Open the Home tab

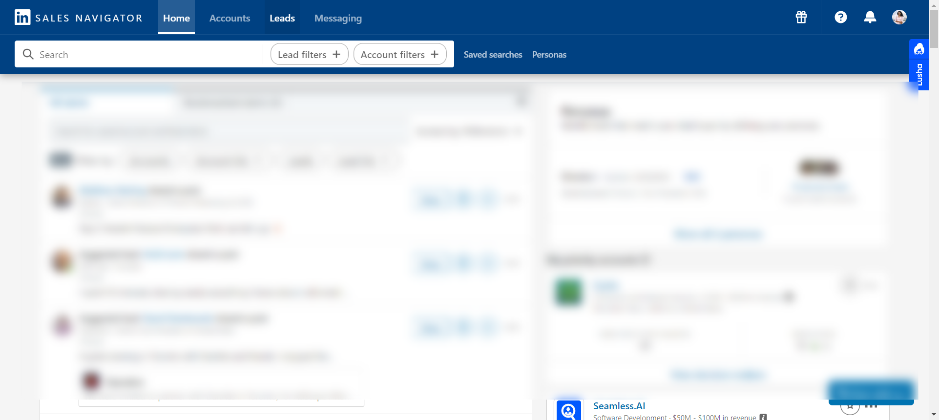pos(176,18)
